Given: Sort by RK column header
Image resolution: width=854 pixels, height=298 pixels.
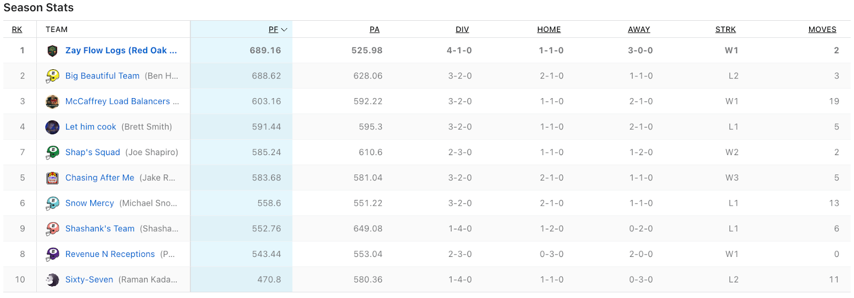Looking at the screenshot, I should pos(17,30).
